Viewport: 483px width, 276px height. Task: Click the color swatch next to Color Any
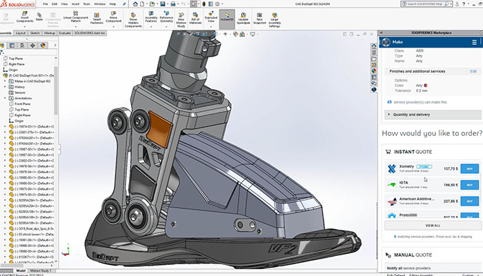(425, 85)
